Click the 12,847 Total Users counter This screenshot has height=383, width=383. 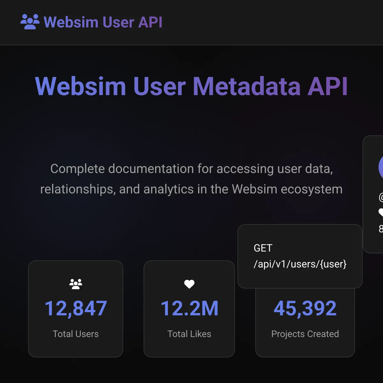[x=75, y=307]
